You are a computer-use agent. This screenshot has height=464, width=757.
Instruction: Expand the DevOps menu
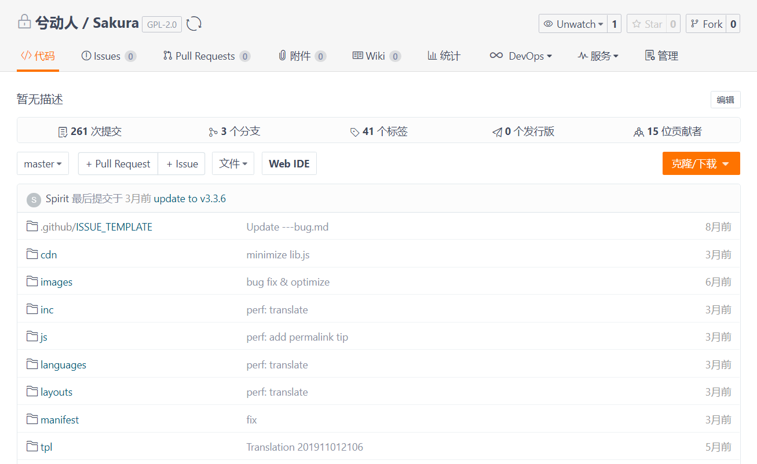[x=520, y=56]
